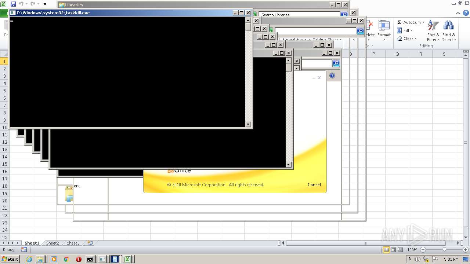Open Google Chrome from taskbar
The height and width of the screenshot is (264, 470).
[66, 259]
